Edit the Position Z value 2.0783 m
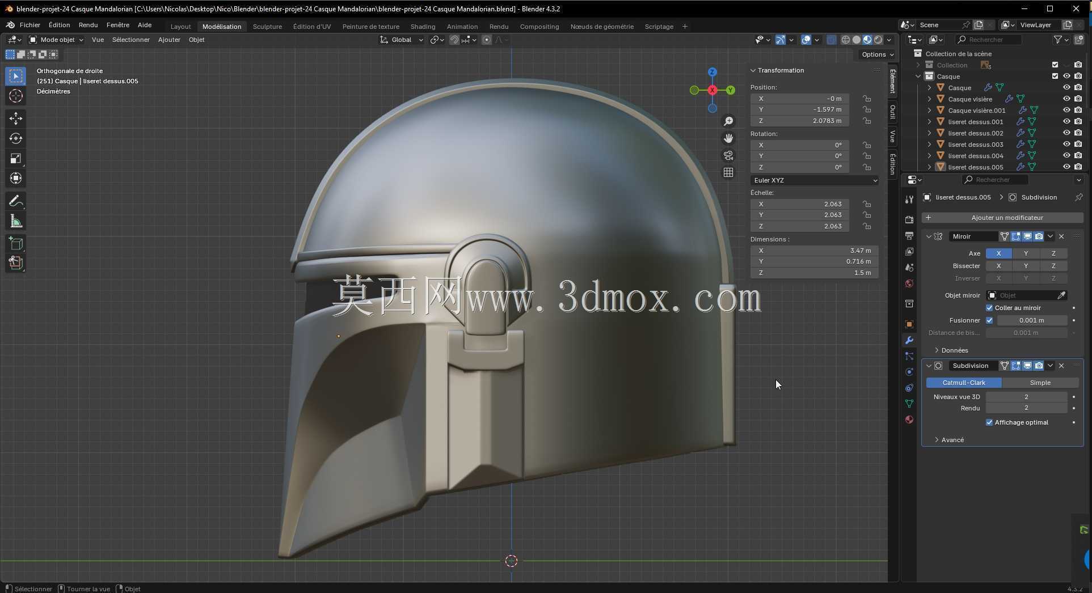This screenshot has height=593, width=1092. point(800,121)
